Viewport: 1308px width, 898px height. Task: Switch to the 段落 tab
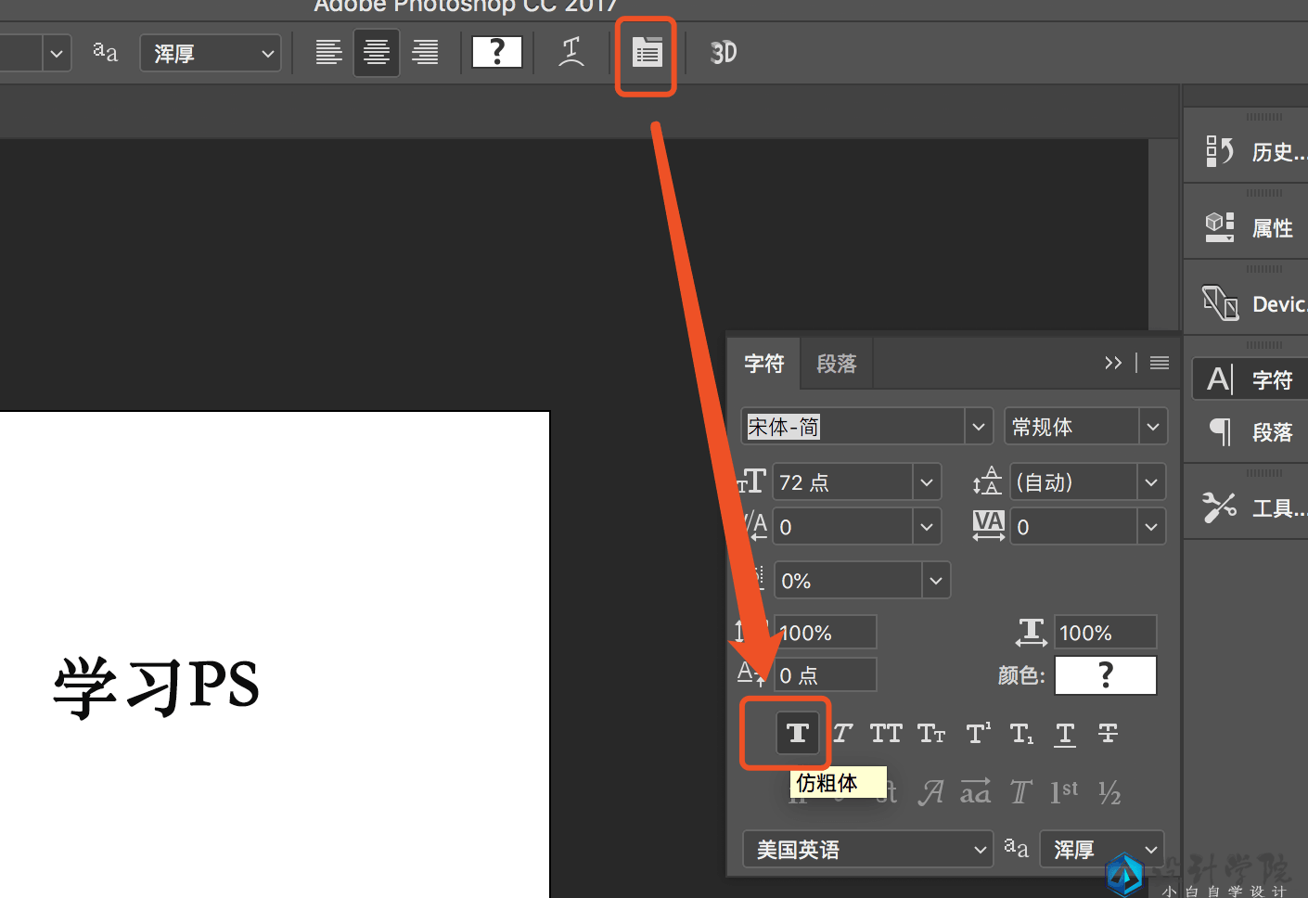(x=836, y=364)
